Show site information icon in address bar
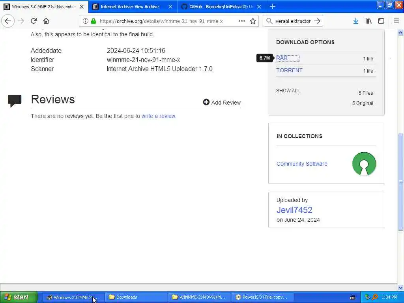404x303 pixels. click(85, 21)
